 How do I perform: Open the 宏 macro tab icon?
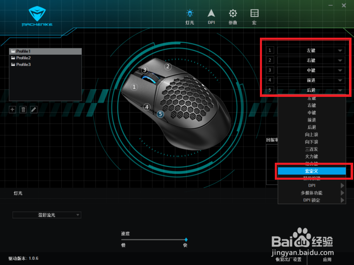(255, 17)
